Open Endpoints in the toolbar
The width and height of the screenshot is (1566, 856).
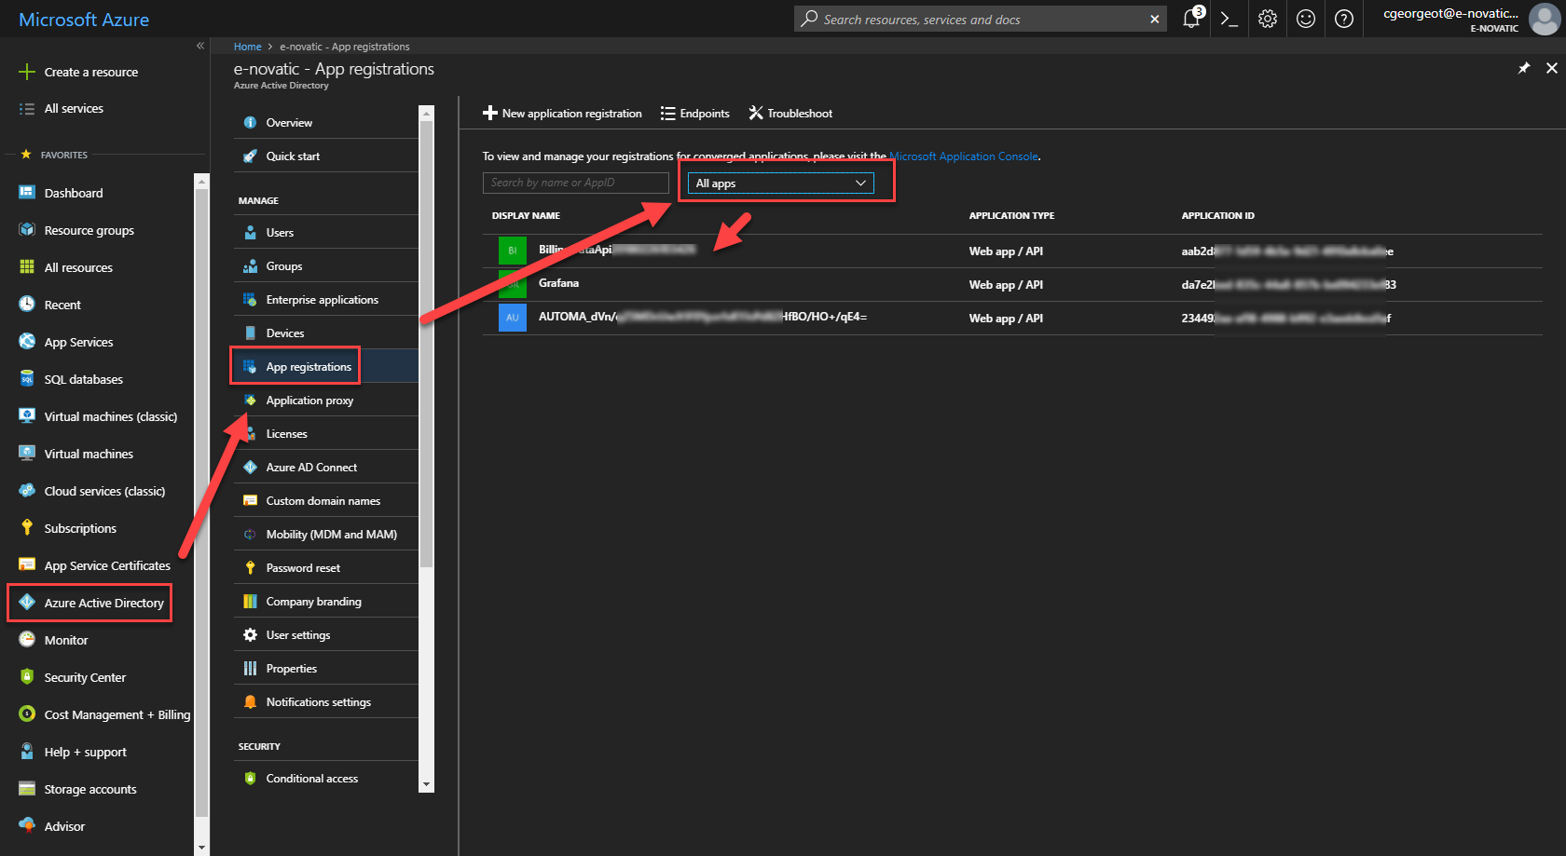695,114
